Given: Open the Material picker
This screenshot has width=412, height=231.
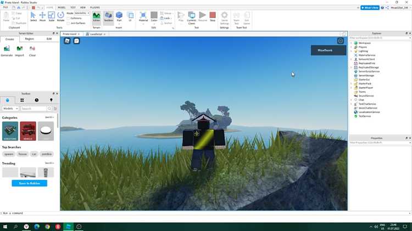Looking at the screenshot, I should pyautogui.click(x=143, y=17).
